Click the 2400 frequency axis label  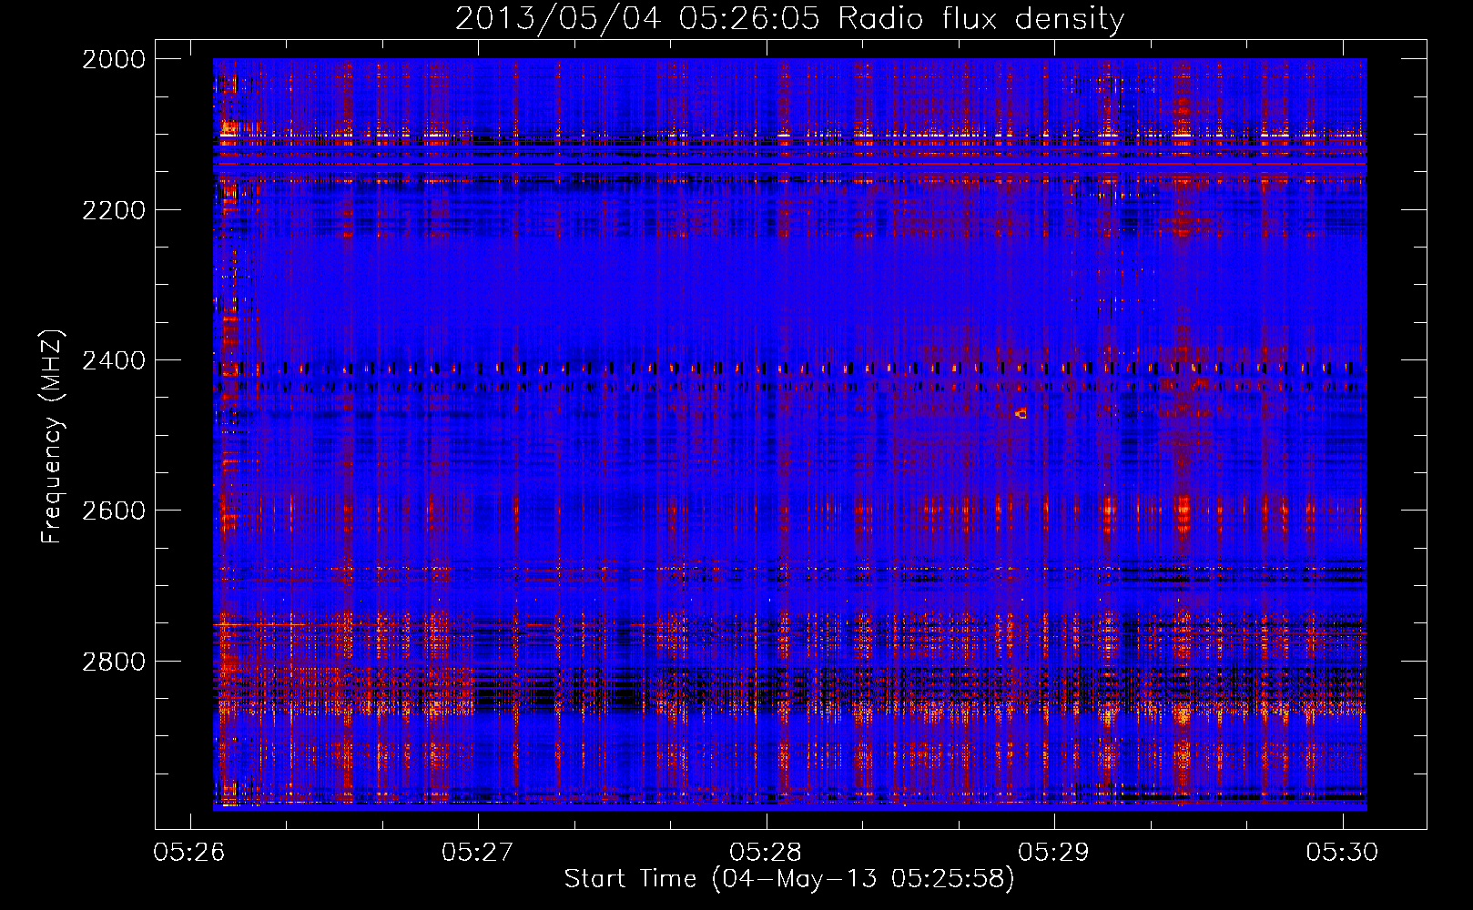click(x=114, y=360)
